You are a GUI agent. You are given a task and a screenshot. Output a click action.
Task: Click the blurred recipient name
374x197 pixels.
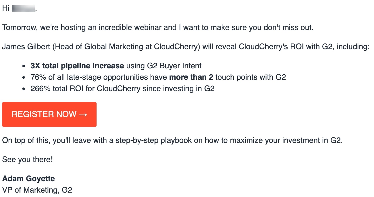click(x=23, y=9)
